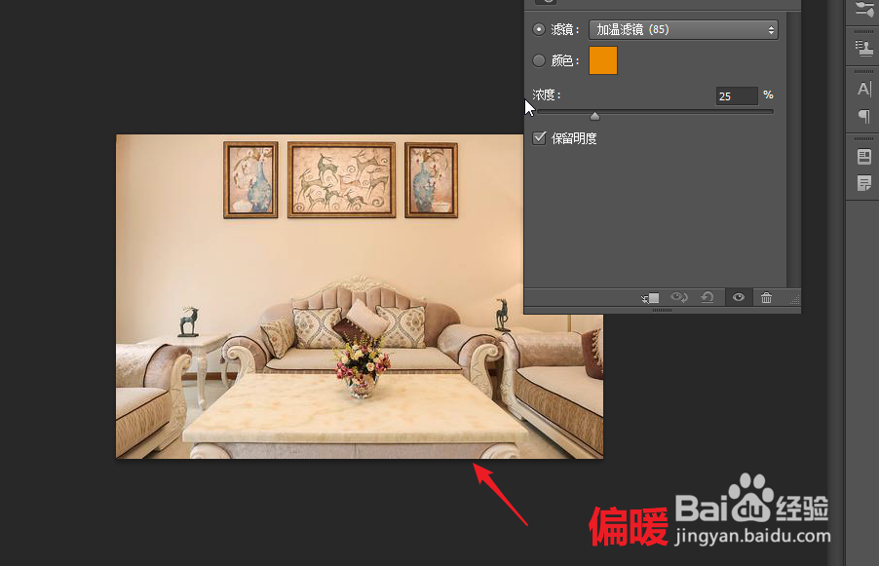The width and height of the screenshot is (879, 566).
Task: Click the 保留明度 label text
Action: pos(574,138)
